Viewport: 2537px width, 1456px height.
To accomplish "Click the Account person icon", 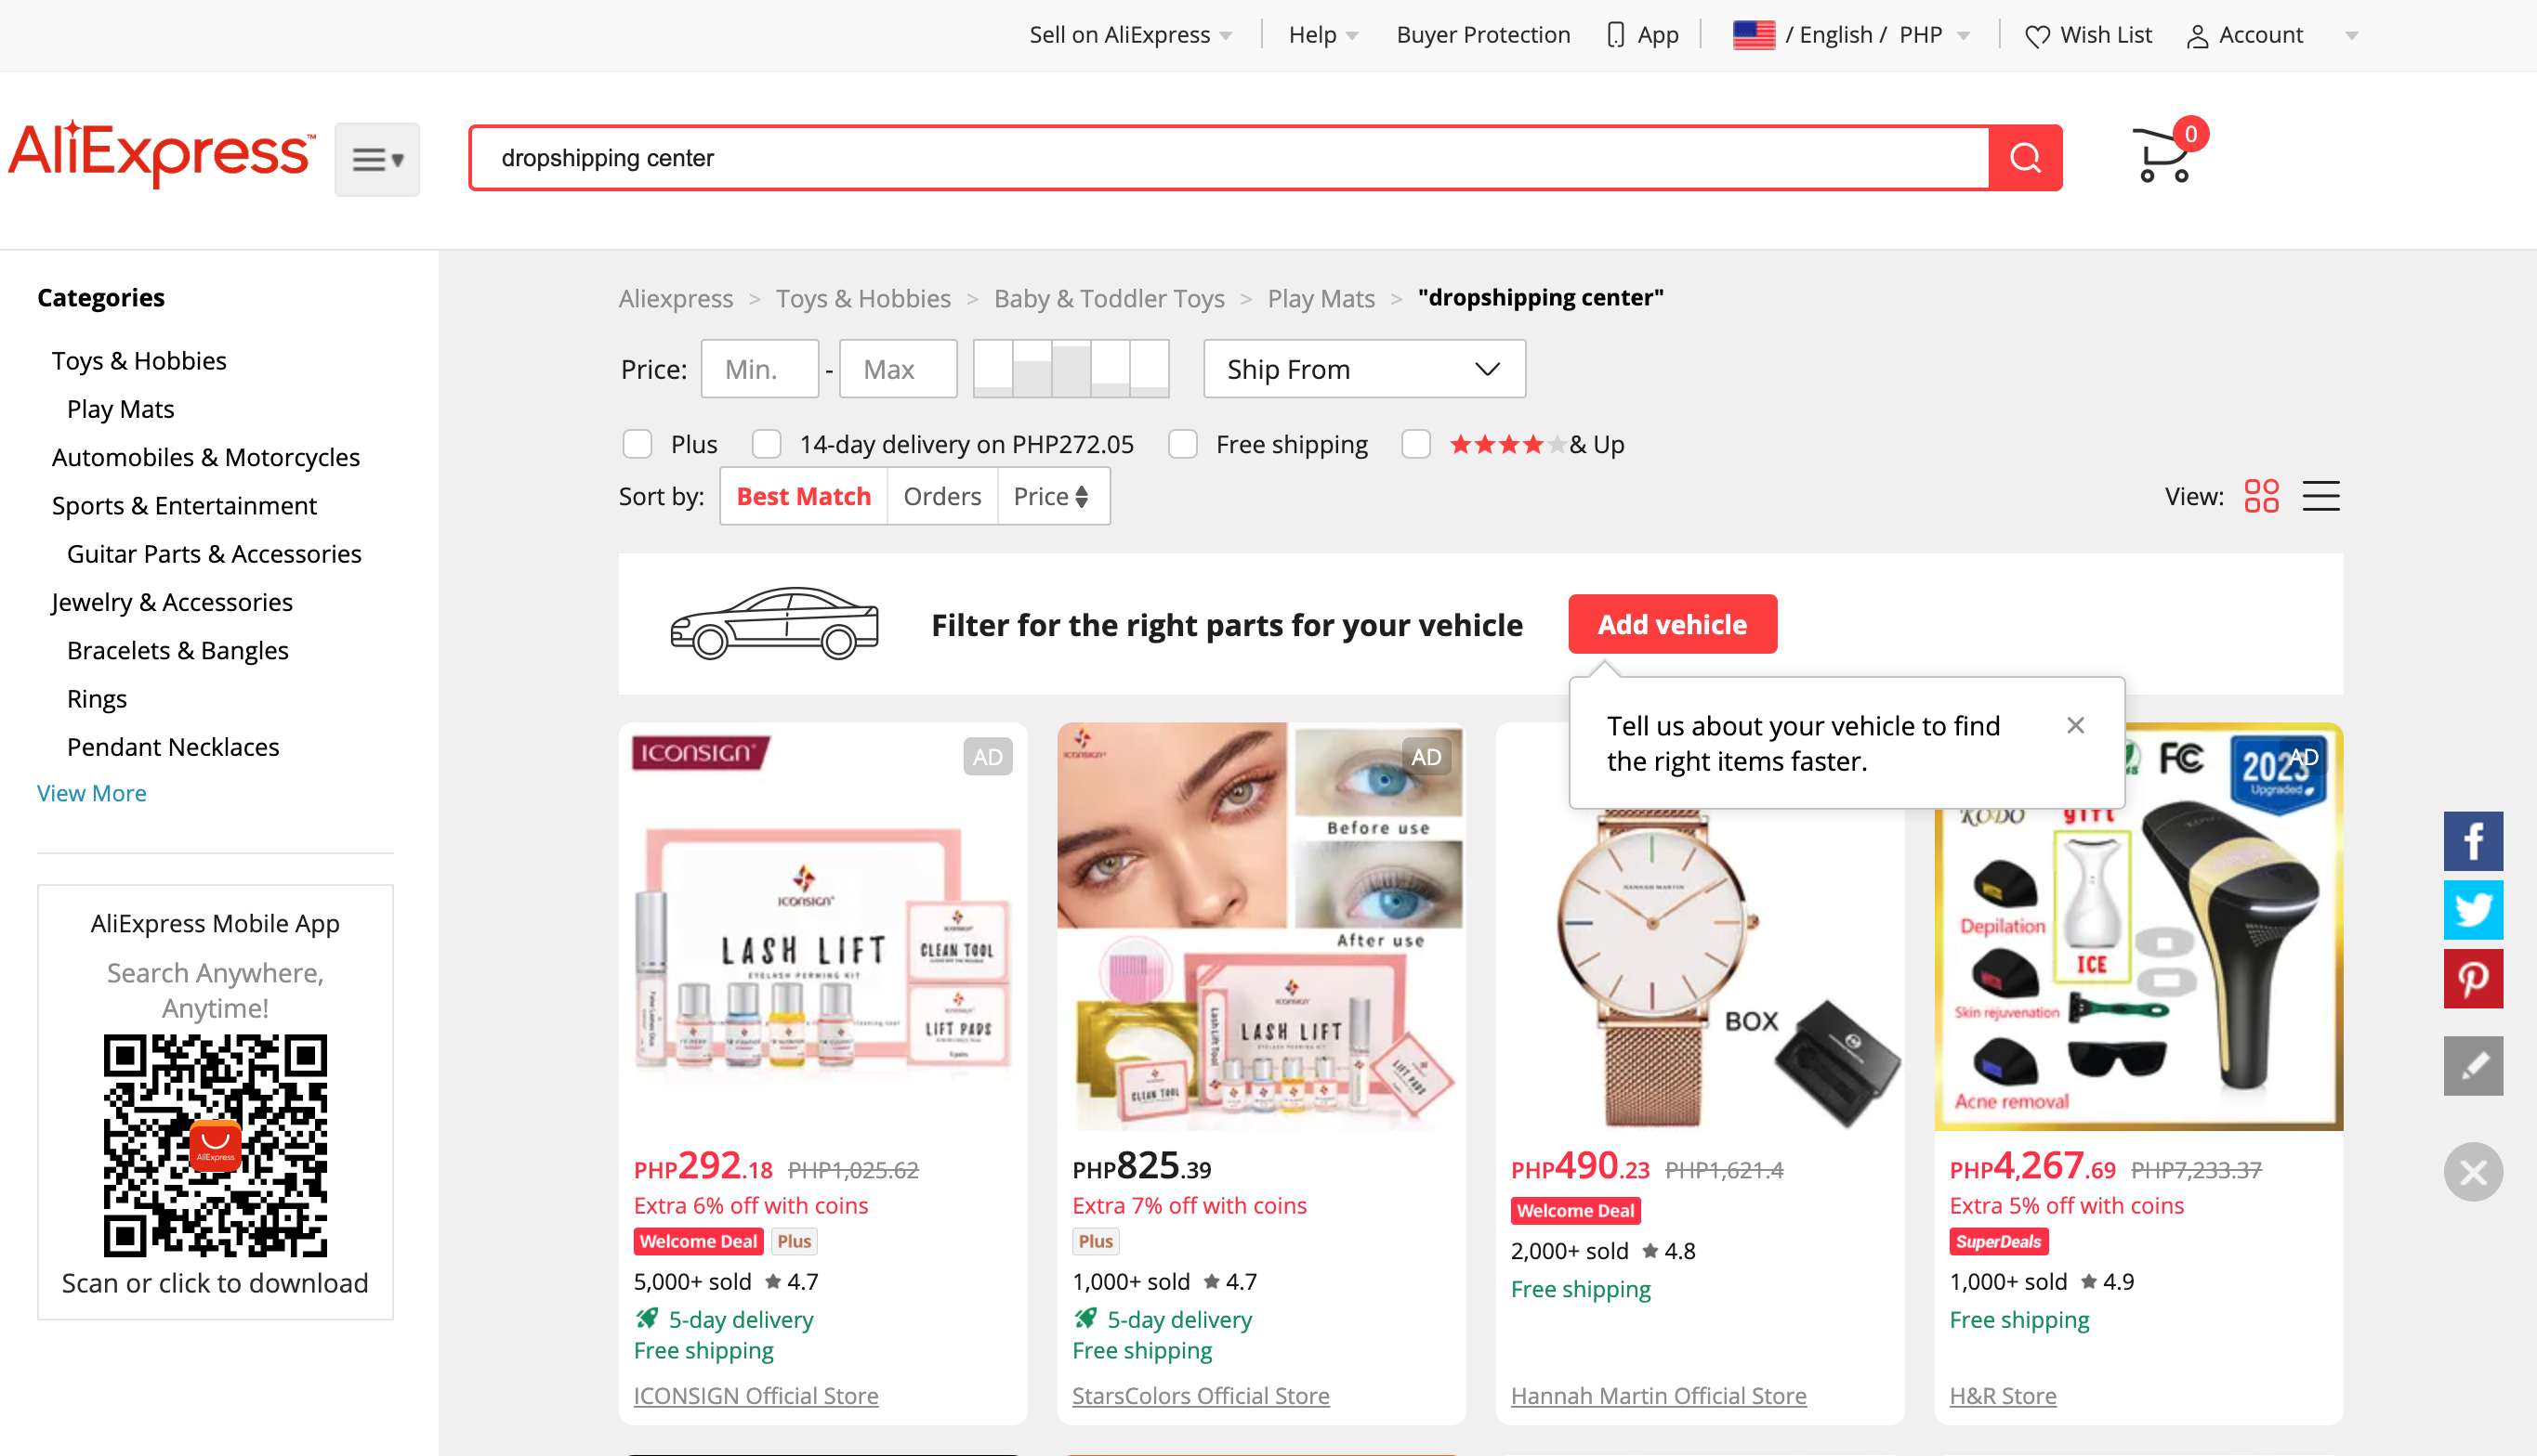I will [2197, 36].
